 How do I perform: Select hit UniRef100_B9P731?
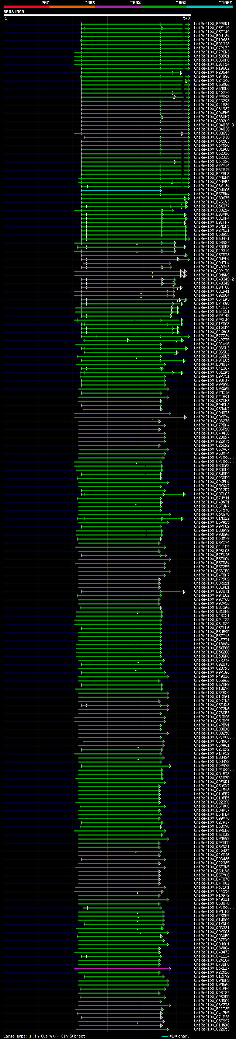click(212, 376)
